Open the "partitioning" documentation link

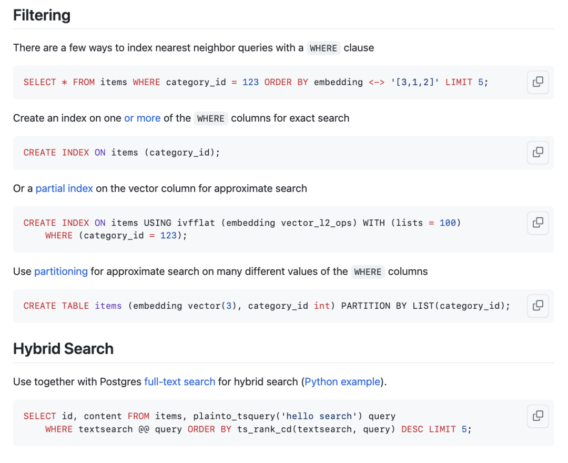(x=61, y=271)
